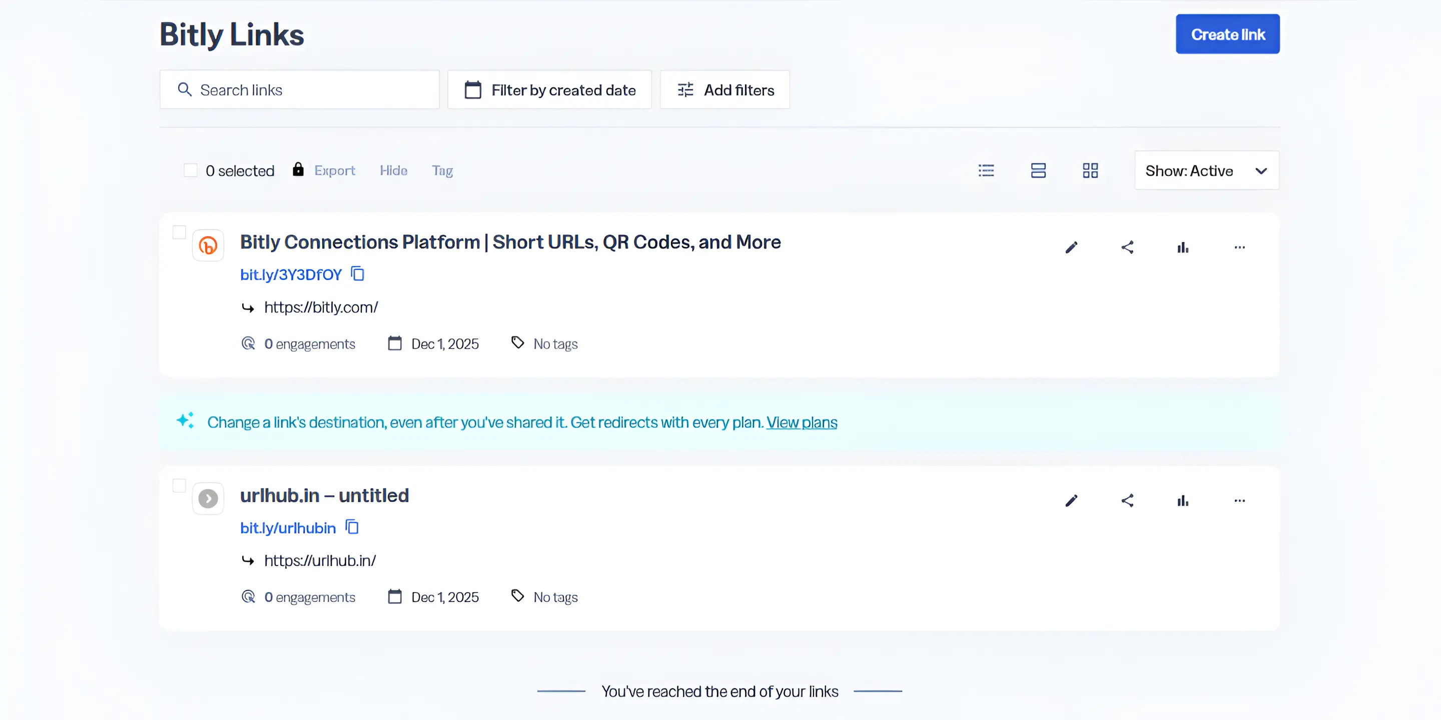Open Filter by created date picker
This screenshot has width=1441, height=720.
(549, 90)
